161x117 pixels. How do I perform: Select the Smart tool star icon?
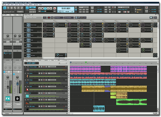(x=5, y=8)
